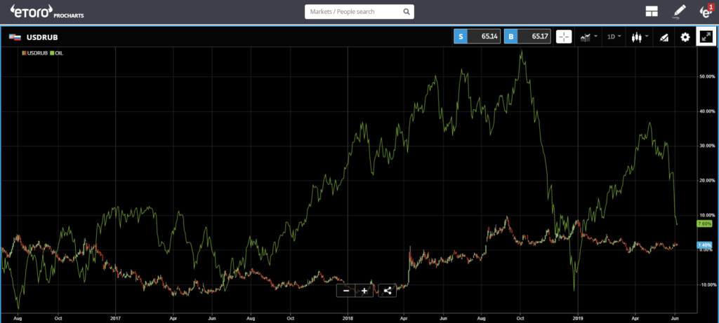Open the chart layout grid icon
This screenshot has height=323, width=719.
tap(652, 12)
